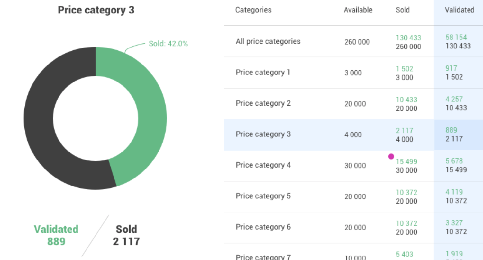
Task: Click the green Validated 889 summary
Action: [56, 235]
